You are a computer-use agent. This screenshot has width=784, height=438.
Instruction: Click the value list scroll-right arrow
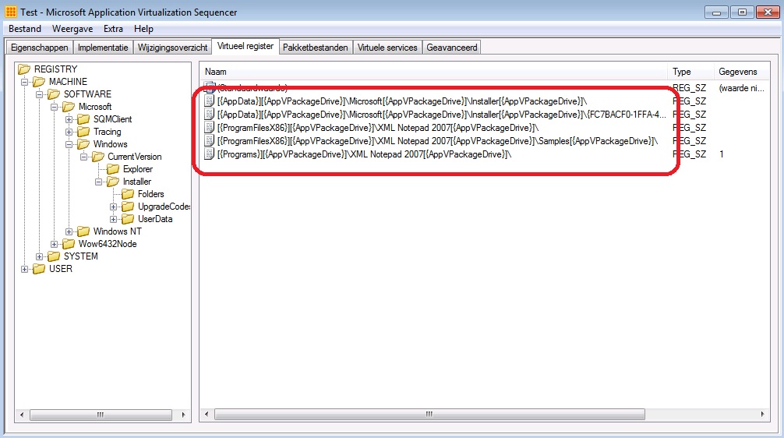762,414
